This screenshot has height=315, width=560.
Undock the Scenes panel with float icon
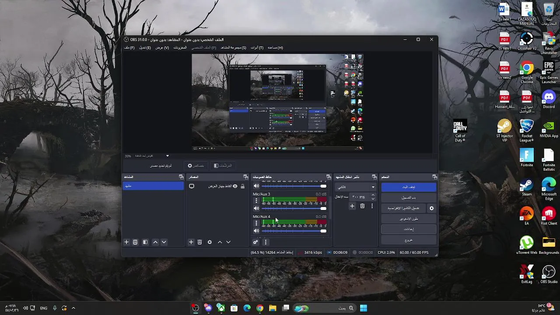pyautogui.click(x=181, y=177)
